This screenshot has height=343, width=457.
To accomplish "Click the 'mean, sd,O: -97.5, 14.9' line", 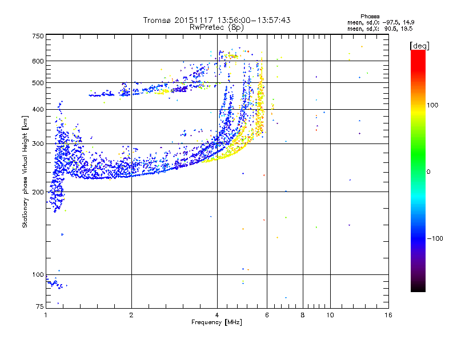I will tap(380, 22).
